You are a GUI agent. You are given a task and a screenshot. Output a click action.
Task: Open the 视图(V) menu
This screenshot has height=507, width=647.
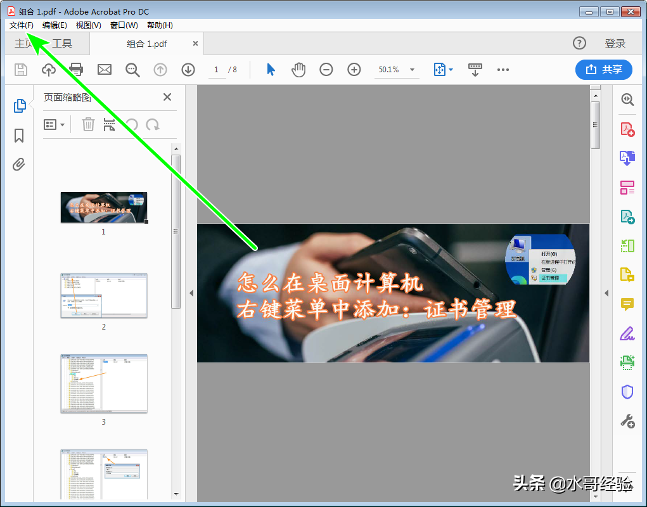pos(88,25)
